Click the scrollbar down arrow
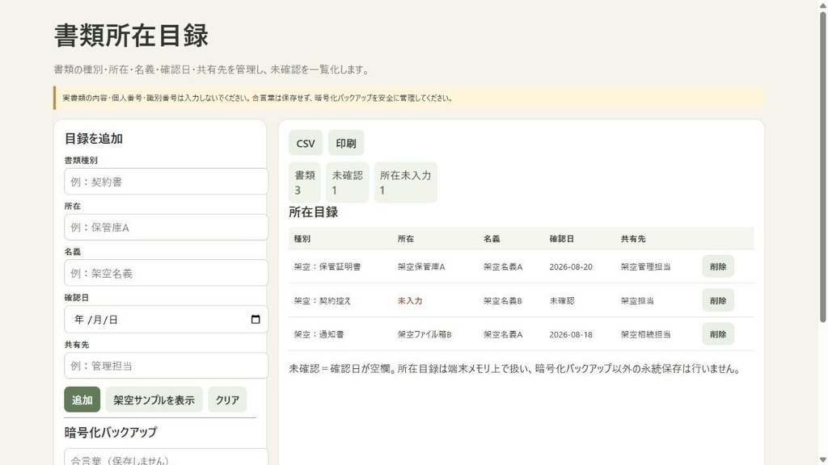828x465 pixels. [x=822, y=459]
